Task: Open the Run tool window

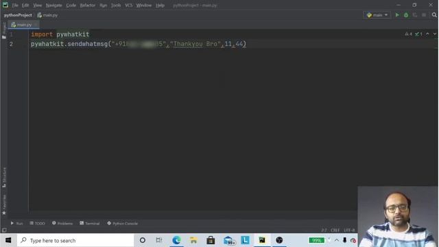Action: (x=16, y=223)
